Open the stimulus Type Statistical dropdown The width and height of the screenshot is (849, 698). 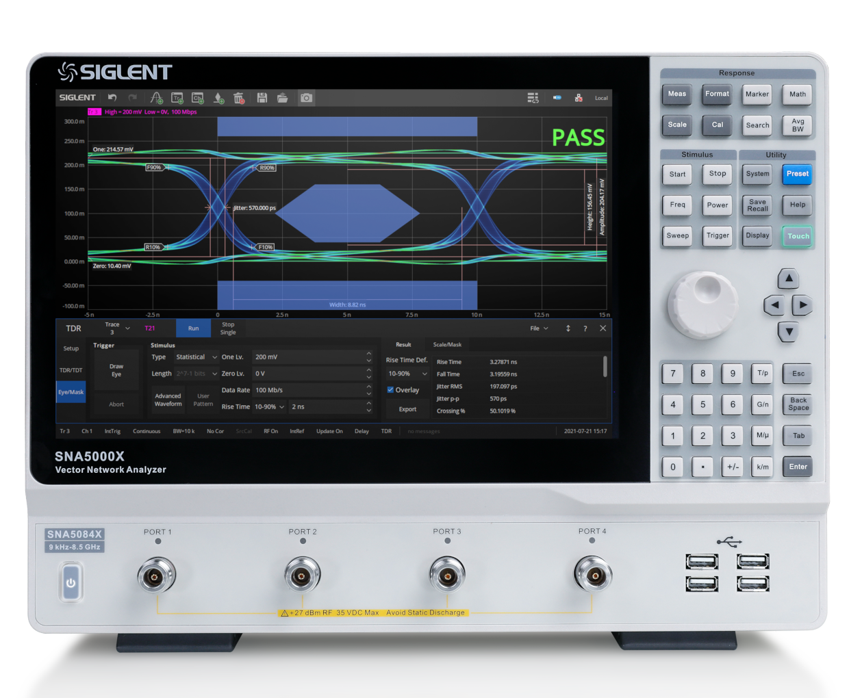pos(196,357)
